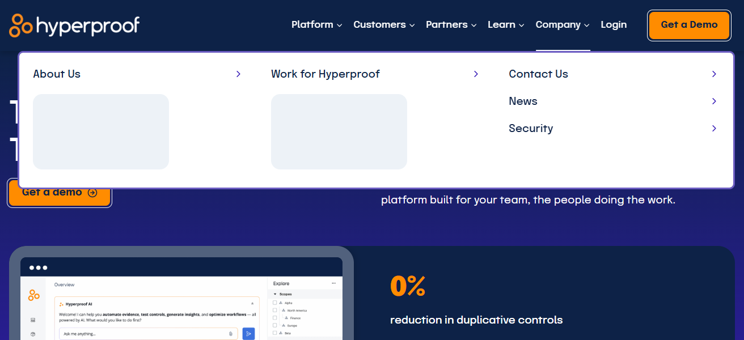744x340 pixels.
Task: Click the Explore panel title
Action: coord(281,283)
